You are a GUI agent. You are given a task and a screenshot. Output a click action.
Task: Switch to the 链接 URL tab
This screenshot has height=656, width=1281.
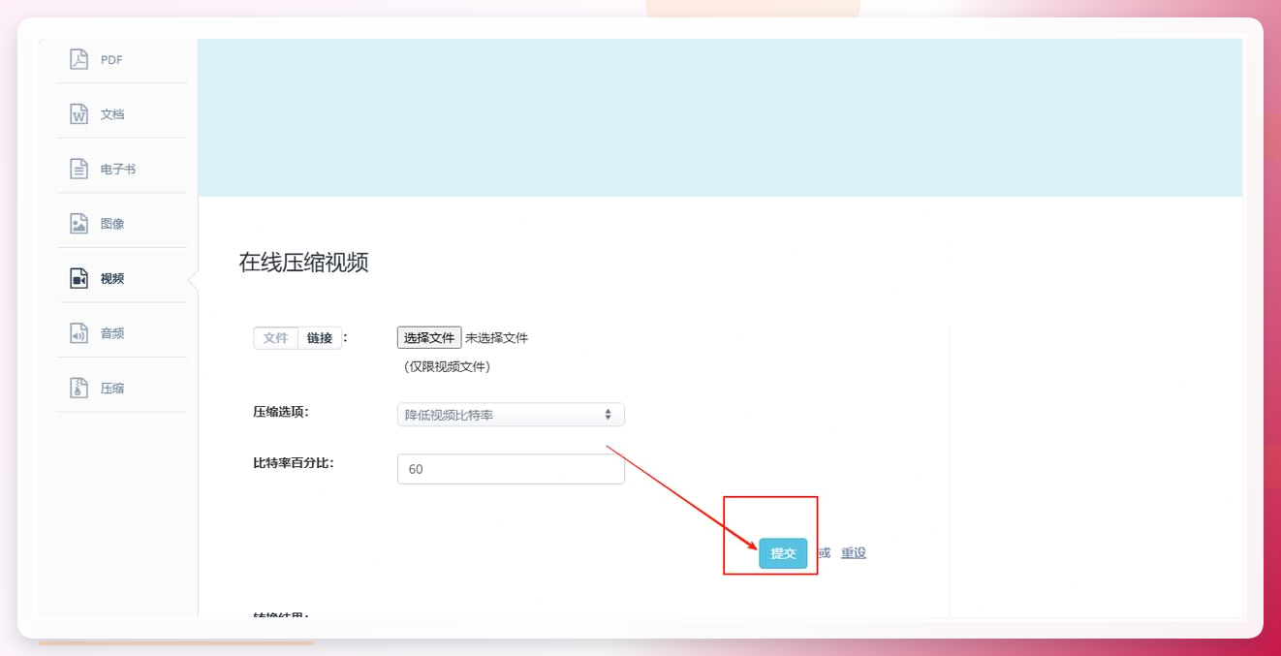[320, 338]
